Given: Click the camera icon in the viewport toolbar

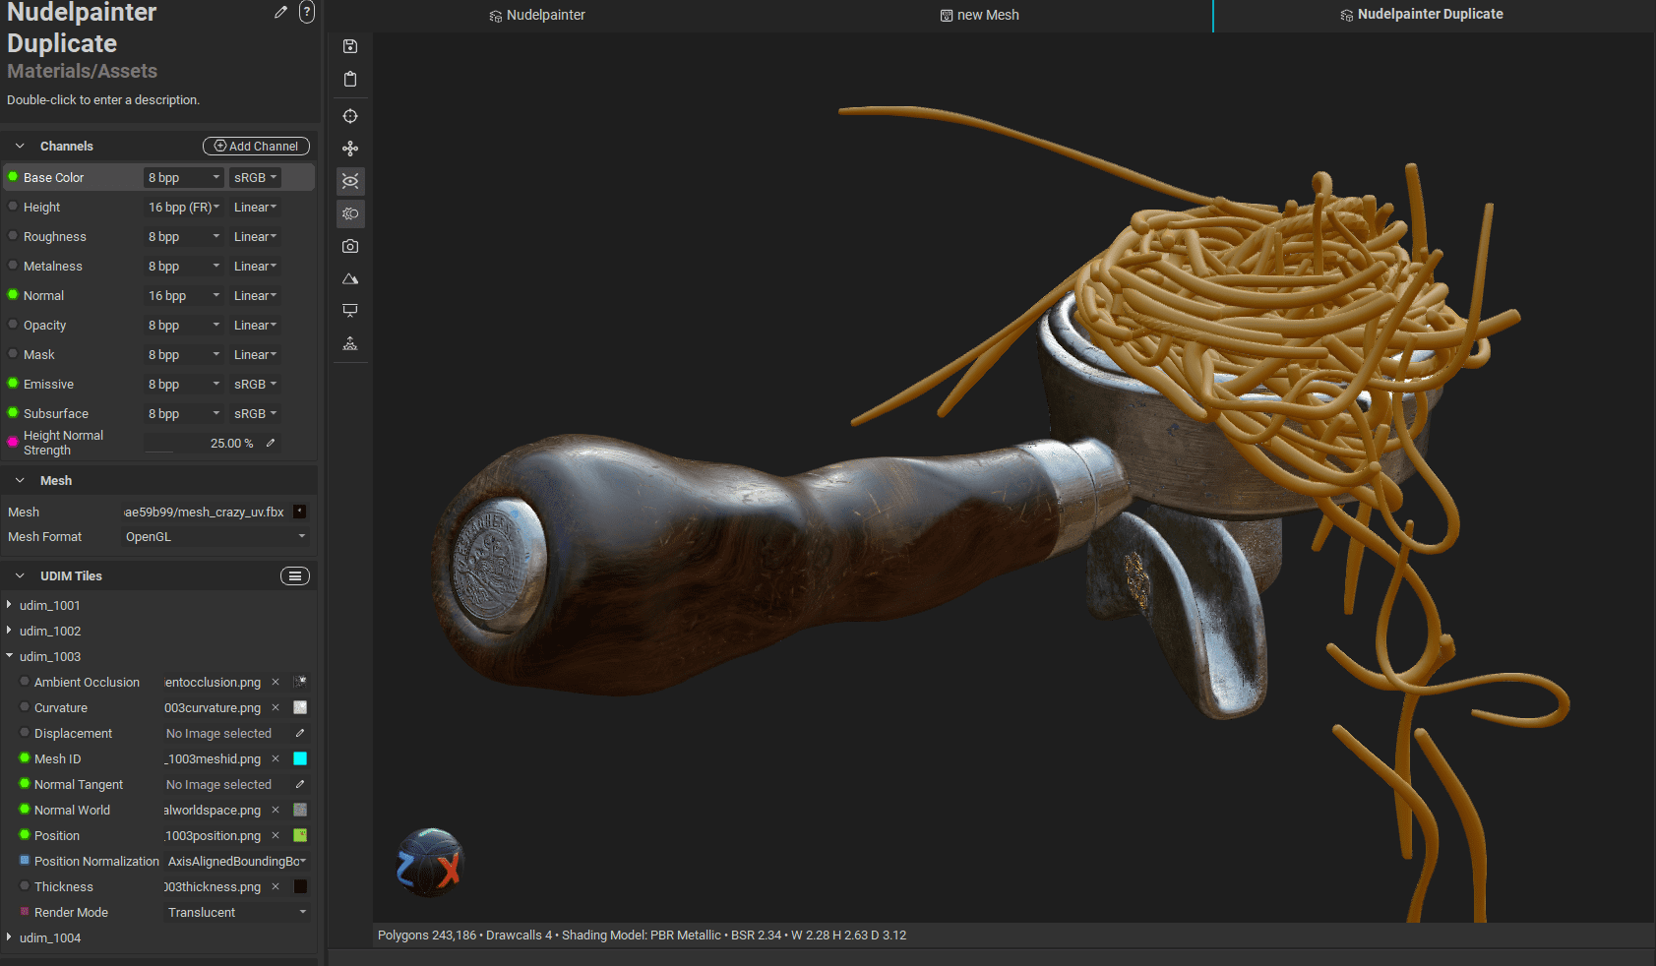Looking at the screenshot, I should (x=350, y=246).
